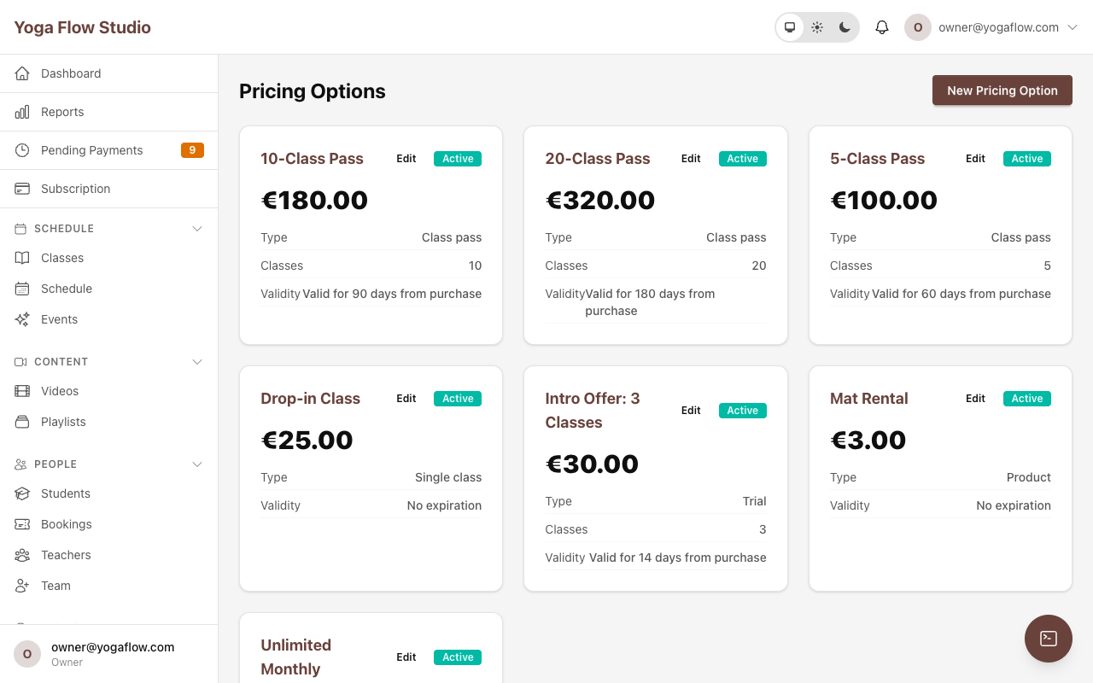Click the Classes book icon
1093x683 pixels.
point(22,258)
